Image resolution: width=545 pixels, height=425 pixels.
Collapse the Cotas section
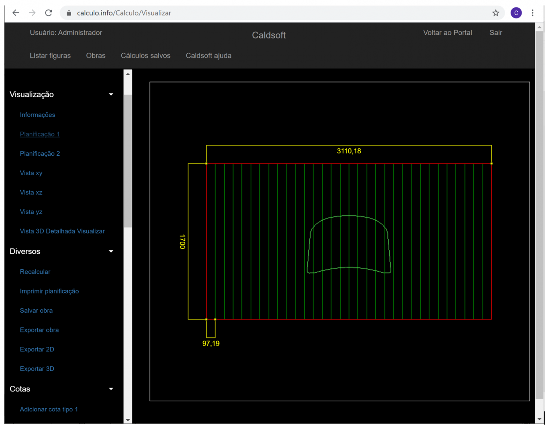[111, 389]
